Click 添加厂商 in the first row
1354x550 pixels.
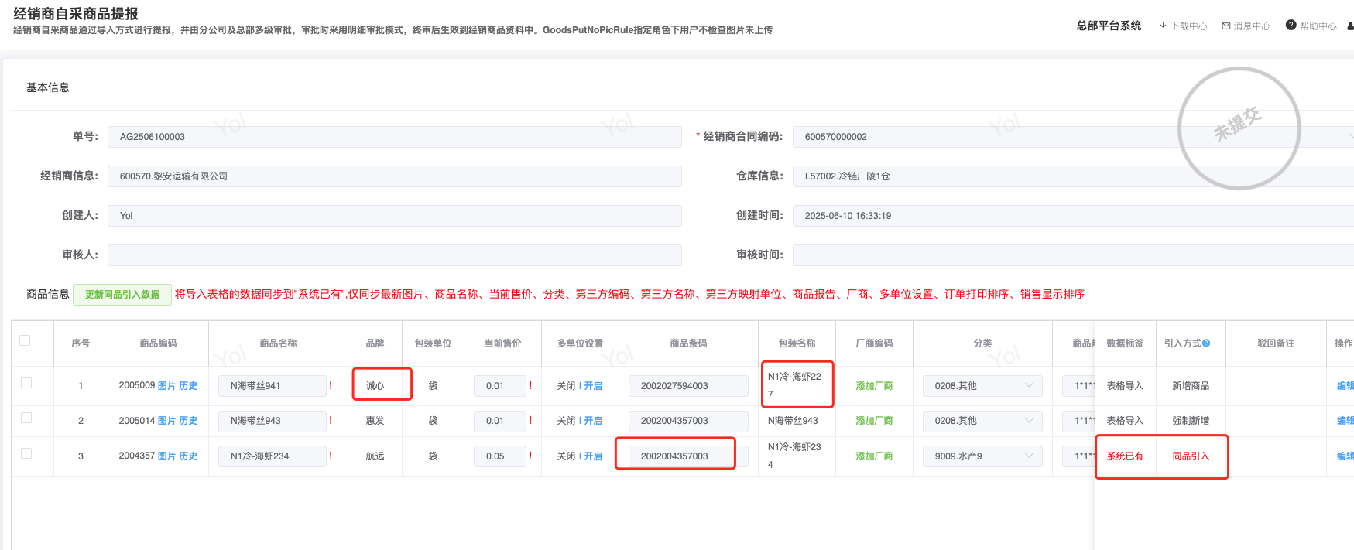[x=874, y=386]
